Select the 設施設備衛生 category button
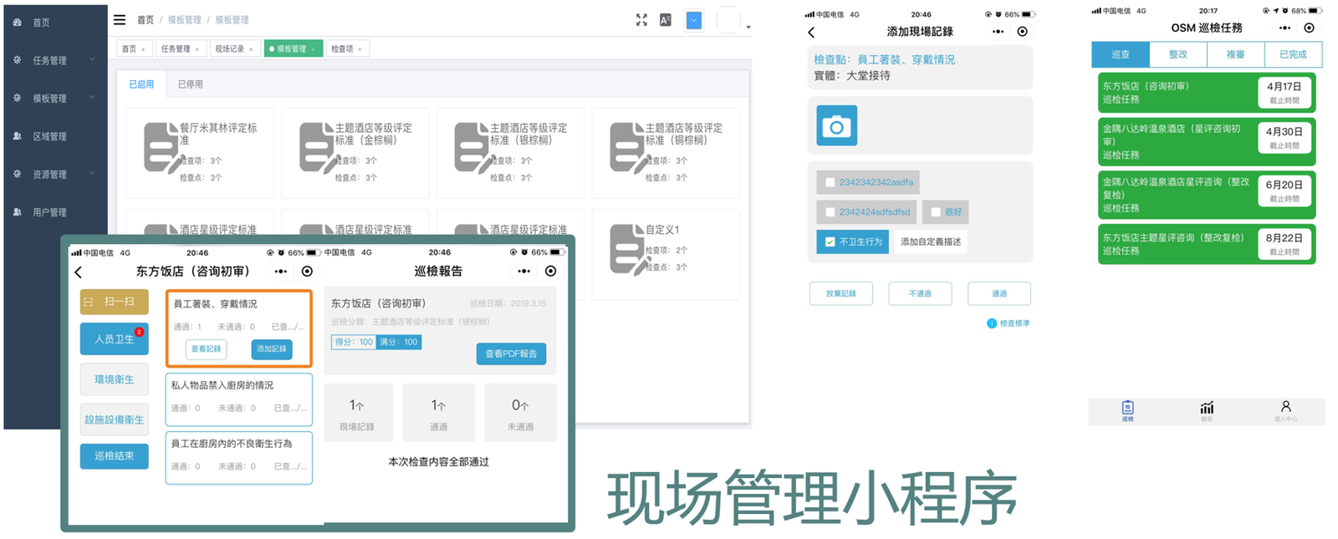 point(114,420)
